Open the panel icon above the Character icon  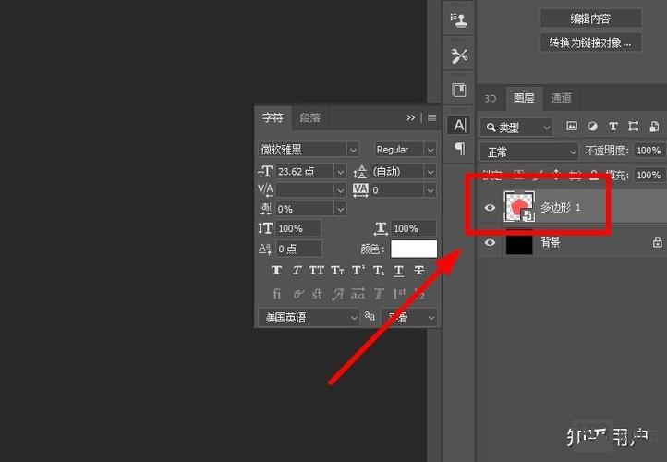pos(459,91)
